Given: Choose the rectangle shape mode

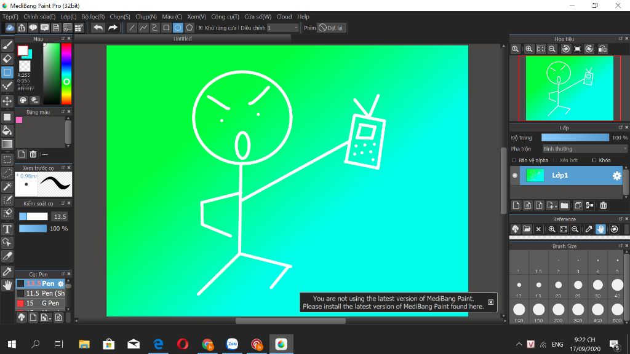Looking at the screenshot, I should click(x=166, y=28).
